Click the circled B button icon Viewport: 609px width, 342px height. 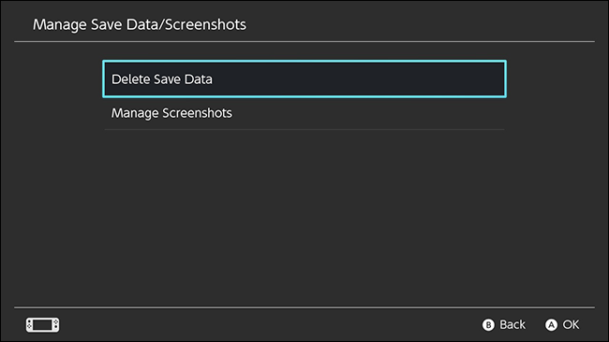(488, 324)
